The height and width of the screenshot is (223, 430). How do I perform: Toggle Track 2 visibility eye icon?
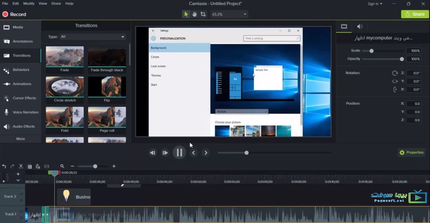[x=21, y=194]
